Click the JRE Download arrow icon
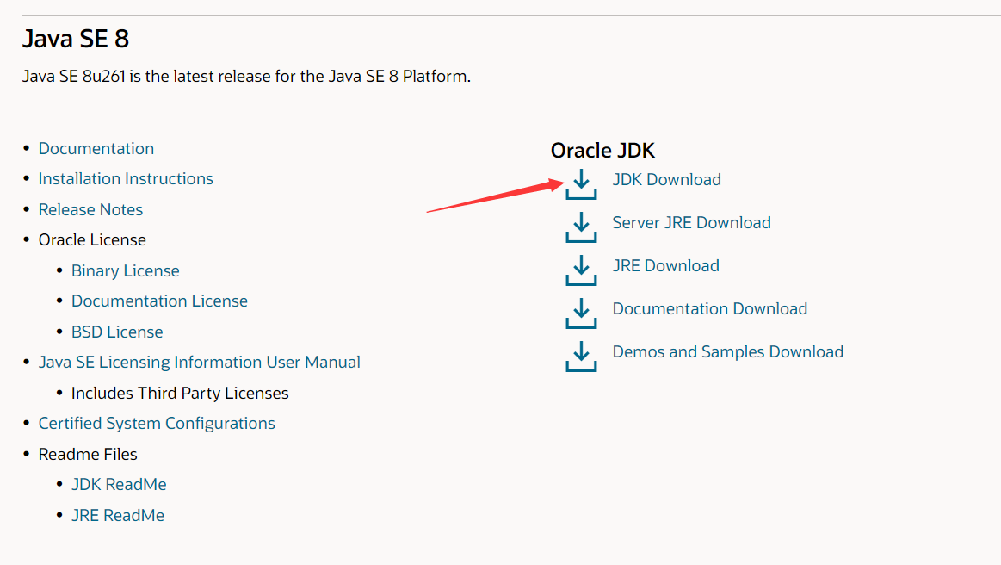1001x565 pixels. (581, 270)
